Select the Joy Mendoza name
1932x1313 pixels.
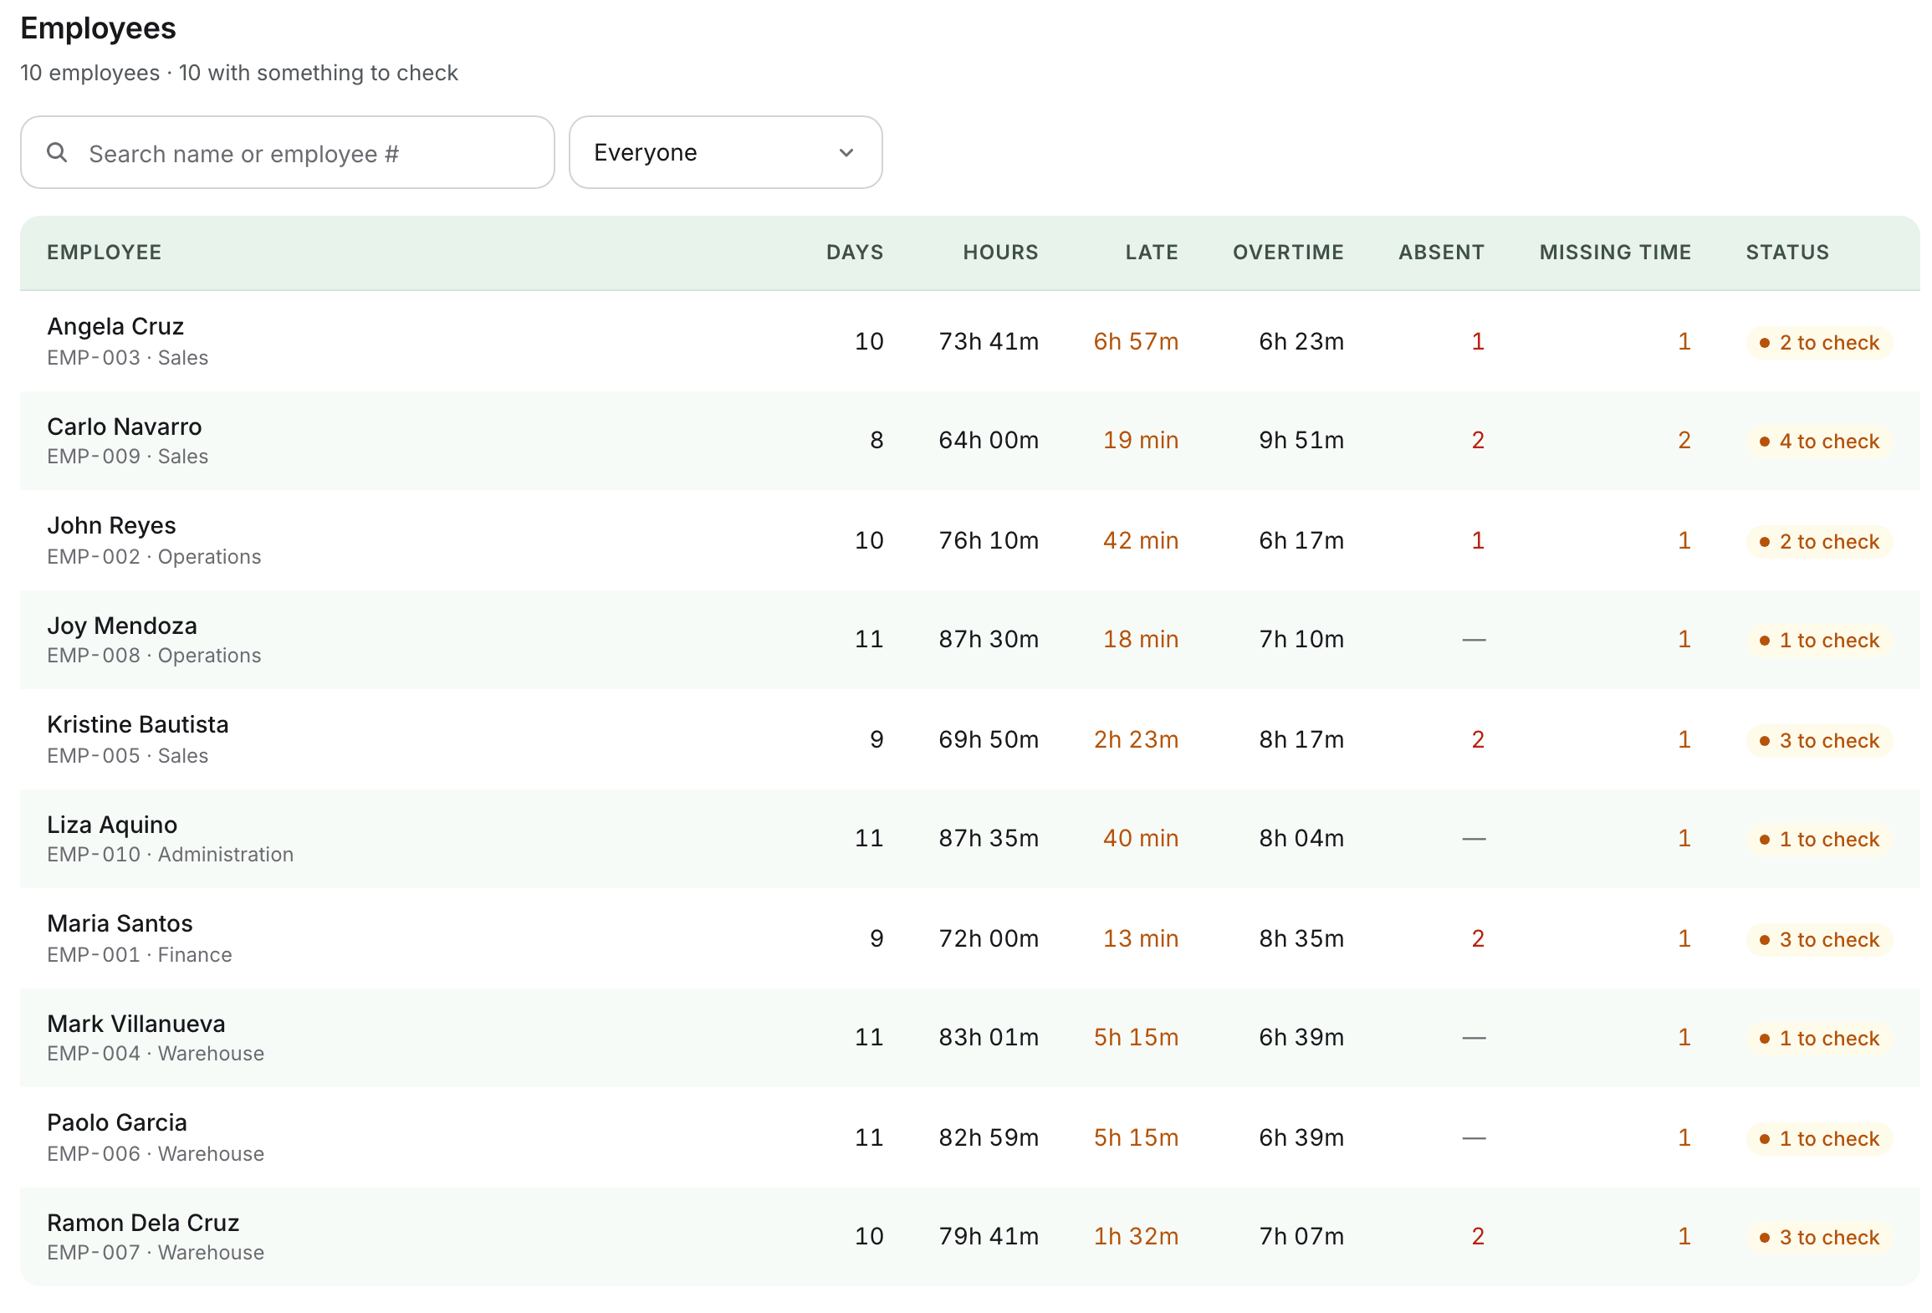[122, 626]
